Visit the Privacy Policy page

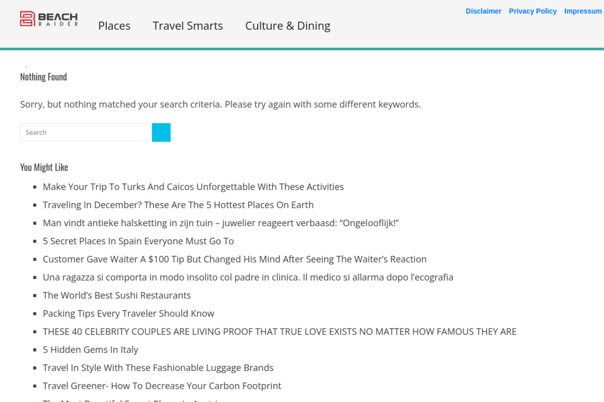(533, 11)
